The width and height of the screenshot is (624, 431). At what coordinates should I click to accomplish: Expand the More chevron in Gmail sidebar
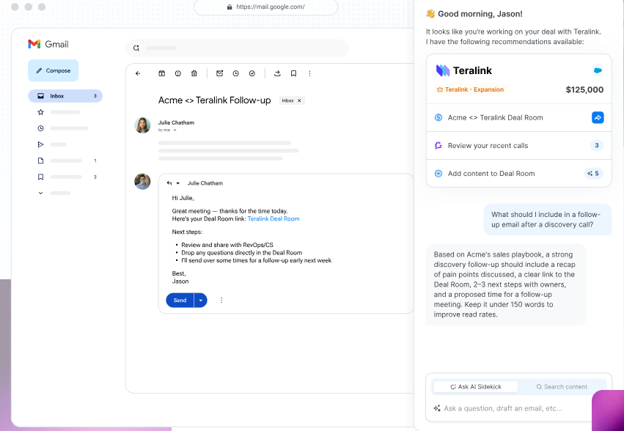point(40,193)
